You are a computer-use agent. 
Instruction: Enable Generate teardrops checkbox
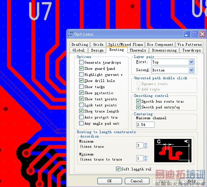81,62
